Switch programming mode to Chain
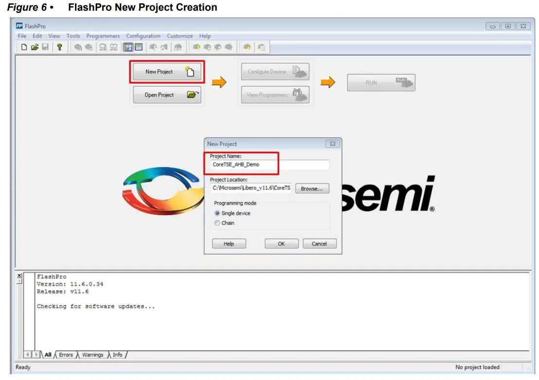Viewport: 539px width, 380px height. (217, 223)
